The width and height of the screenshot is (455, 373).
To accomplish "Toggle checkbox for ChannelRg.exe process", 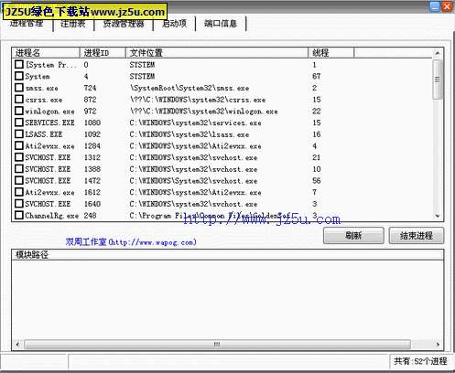I will pos(19,215).
